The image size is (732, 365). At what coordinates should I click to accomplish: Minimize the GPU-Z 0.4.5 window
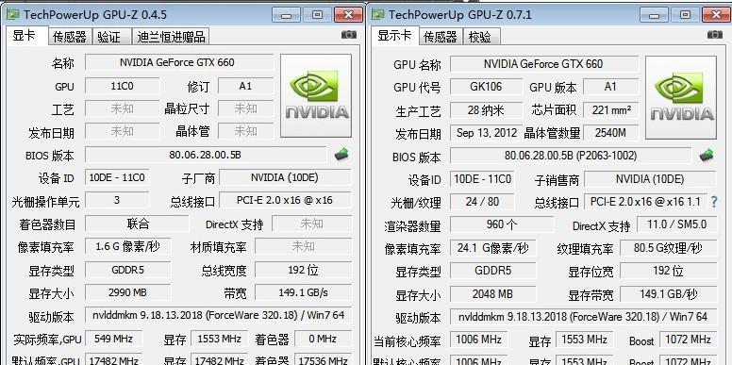click(x=286, y=15)
